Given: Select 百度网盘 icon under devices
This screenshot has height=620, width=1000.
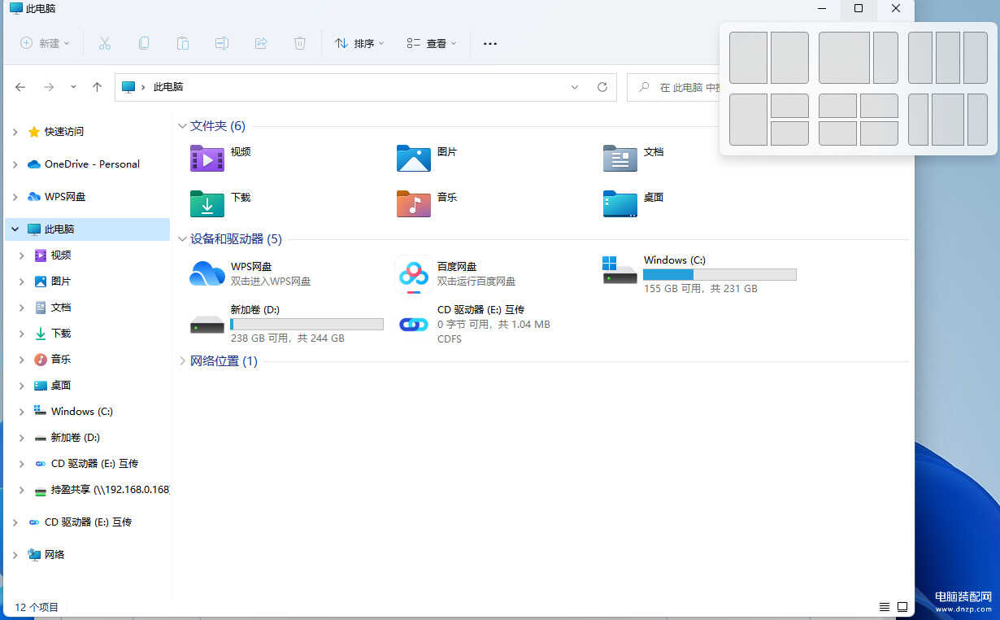Looking at the screenshot, I should 413,274.
